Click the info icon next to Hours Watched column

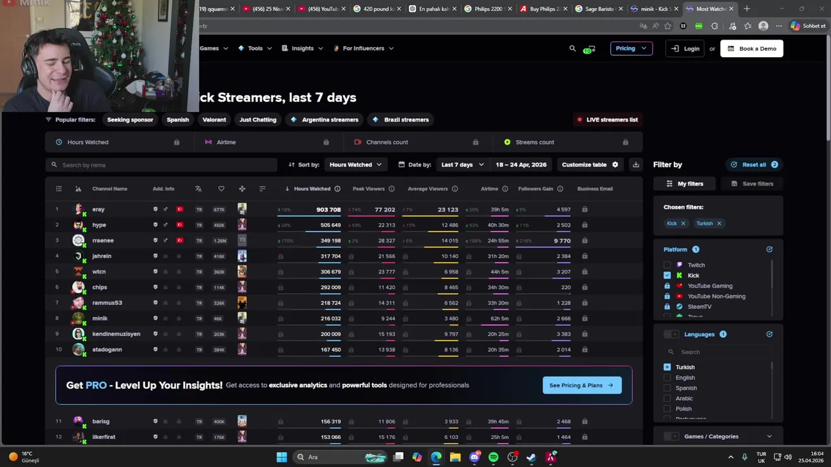tap(337, 189)
